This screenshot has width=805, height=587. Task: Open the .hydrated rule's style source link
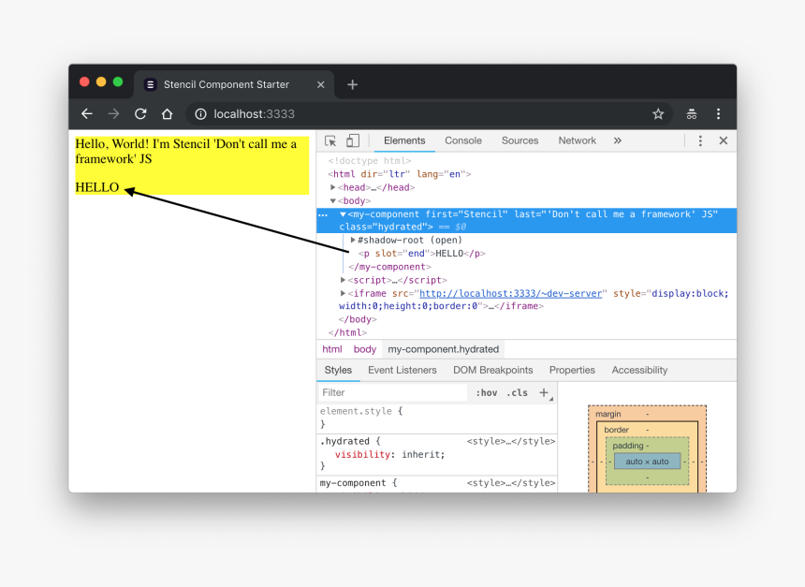point(511,441)
